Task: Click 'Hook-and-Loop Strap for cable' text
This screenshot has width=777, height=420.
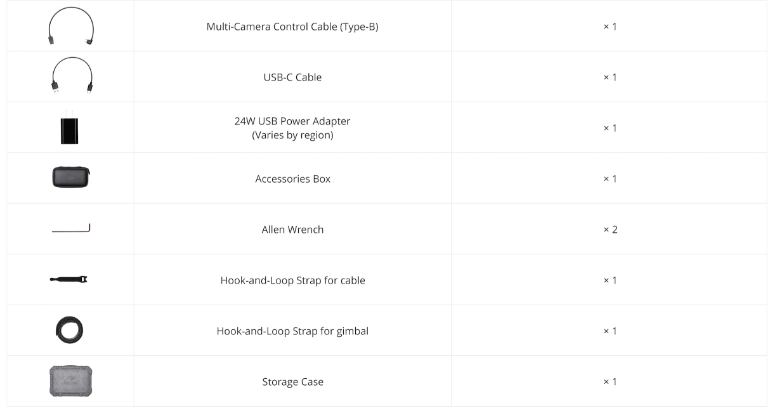Action: [292, 280]
